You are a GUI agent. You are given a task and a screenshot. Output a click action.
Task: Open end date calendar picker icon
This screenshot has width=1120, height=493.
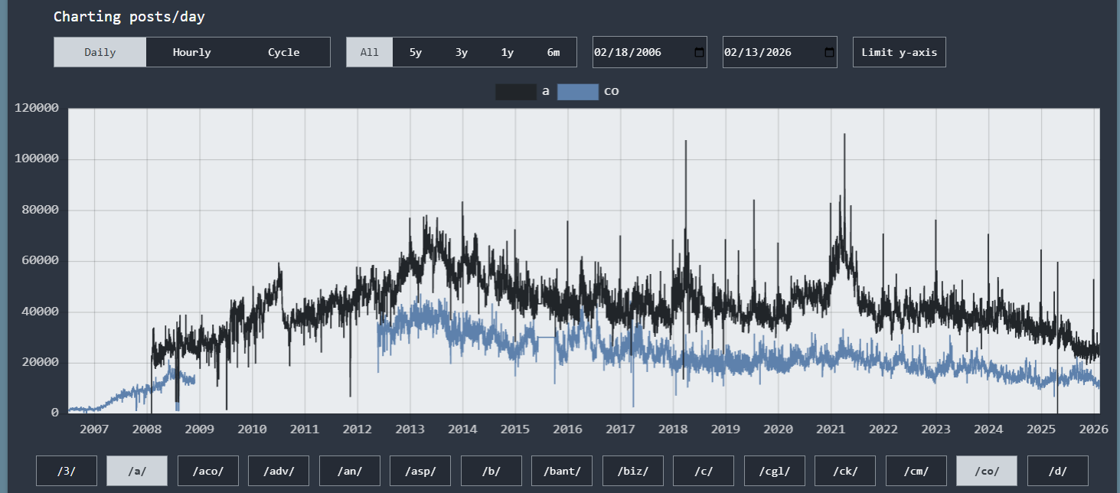(x=829, y=52)
